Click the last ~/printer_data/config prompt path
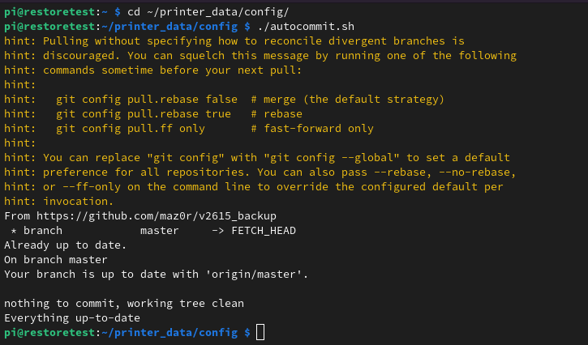Image resolution: width=588 pixels, height=345 pixels. (x=170, y=333)
